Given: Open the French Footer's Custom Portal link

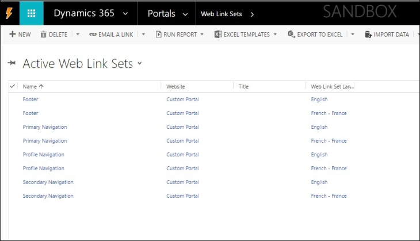Looking at the screenshot, I should 182,113.
